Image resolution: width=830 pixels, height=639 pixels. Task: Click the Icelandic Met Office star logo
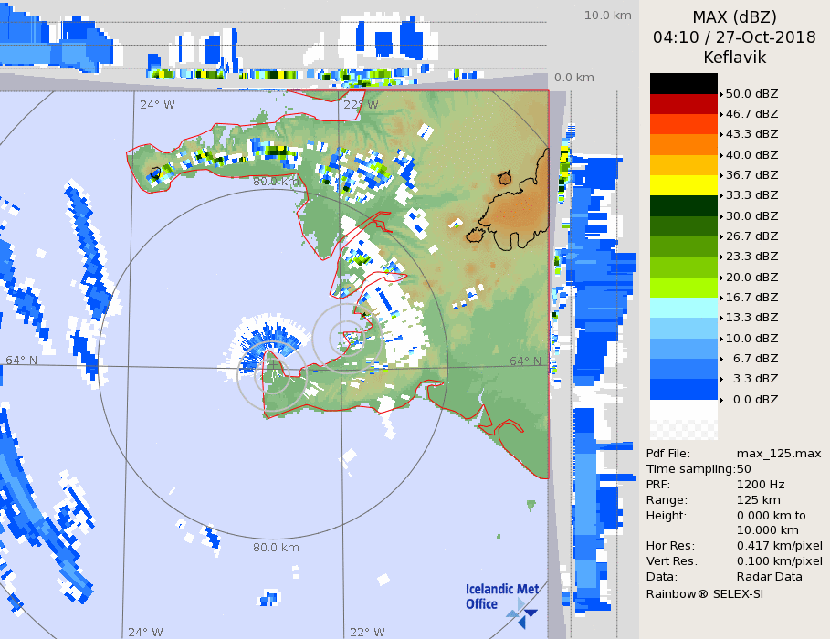point(522,611)
